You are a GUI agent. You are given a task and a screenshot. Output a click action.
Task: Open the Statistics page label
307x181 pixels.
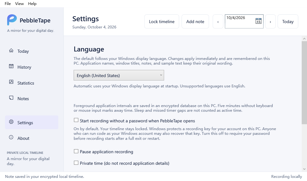coord(26,83)
